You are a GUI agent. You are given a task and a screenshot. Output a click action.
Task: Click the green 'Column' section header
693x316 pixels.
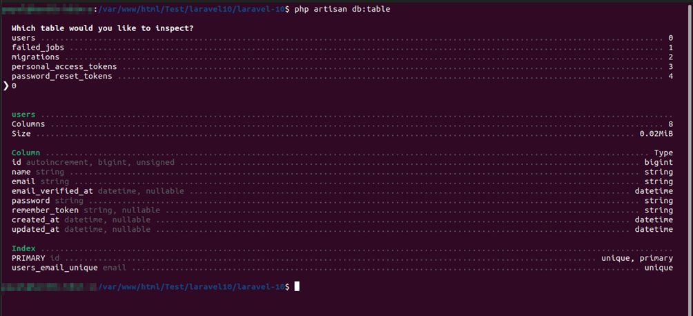coord(26,152)
